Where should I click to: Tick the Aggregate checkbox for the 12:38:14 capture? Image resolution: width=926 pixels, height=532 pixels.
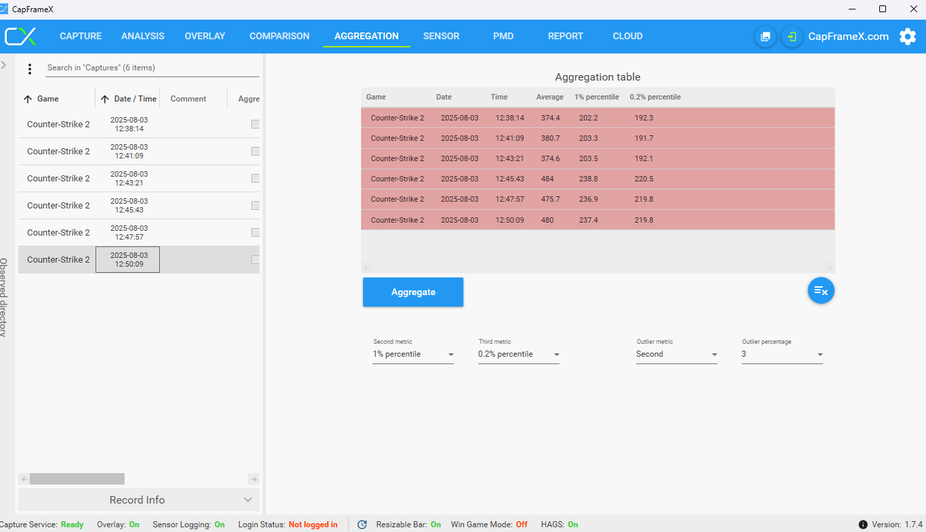255,124
